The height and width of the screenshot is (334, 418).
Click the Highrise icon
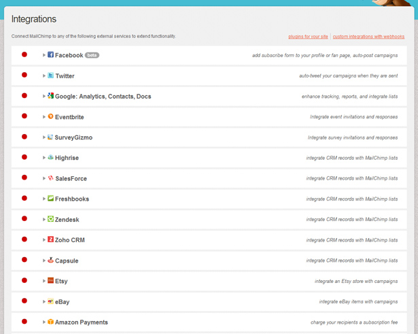(51, 157)
